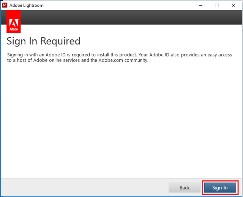Click the "Adobe" wordmark under the logo
The width and height of the screenshot is (243, 197).
pyautogui.click(x=14, y=29)
